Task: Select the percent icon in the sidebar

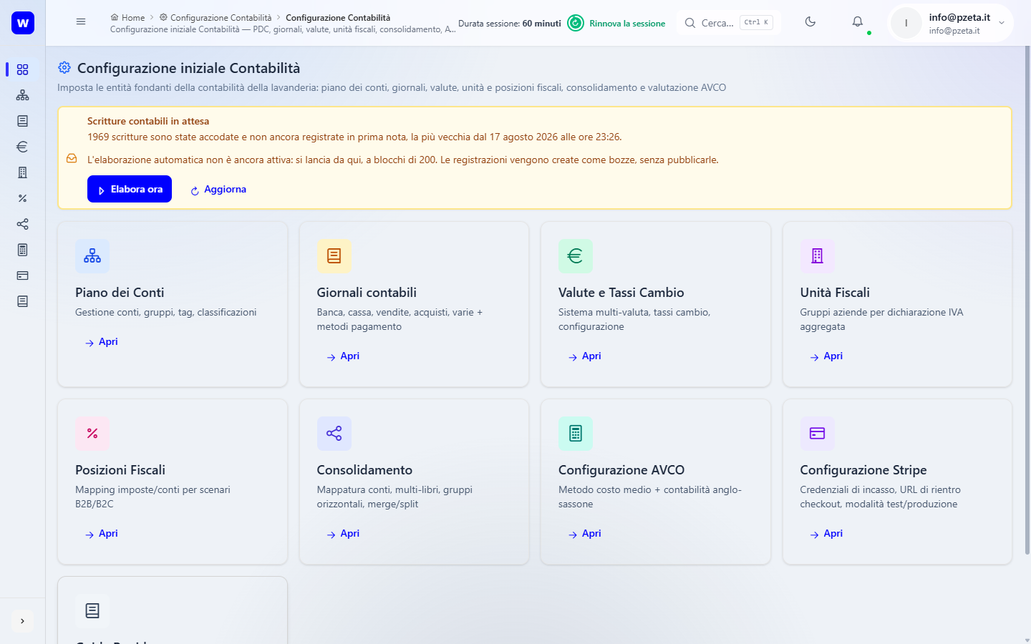Action: [x=22, y=198]
